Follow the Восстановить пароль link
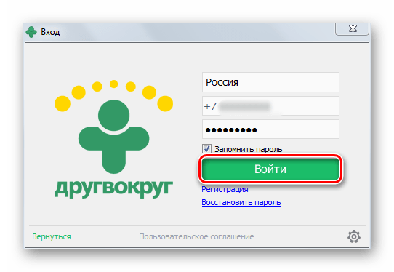Image resolution: width=394 pixels, height=272 pixels. point(241,202)
